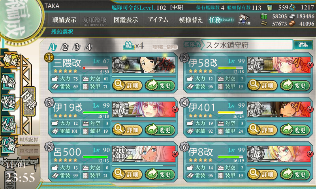316x189 pixels.
Task: Click 呂500 ship portrait banner
Action: pos(144,154)
